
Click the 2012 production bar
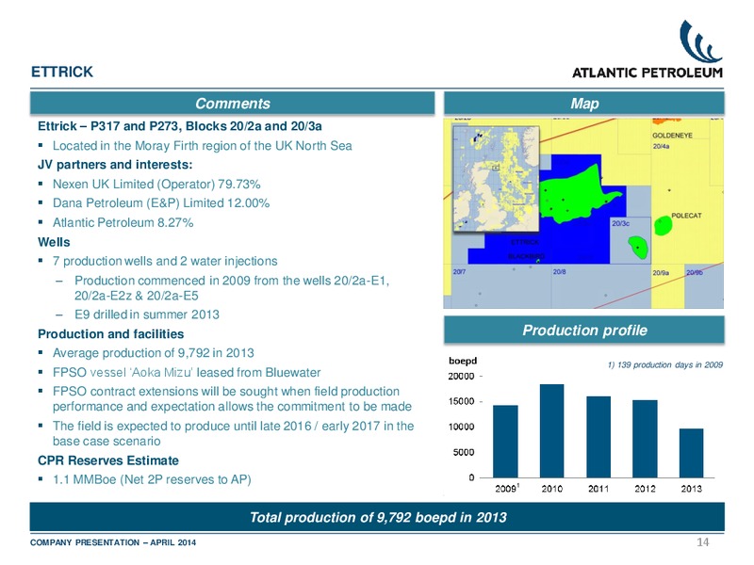645,439
